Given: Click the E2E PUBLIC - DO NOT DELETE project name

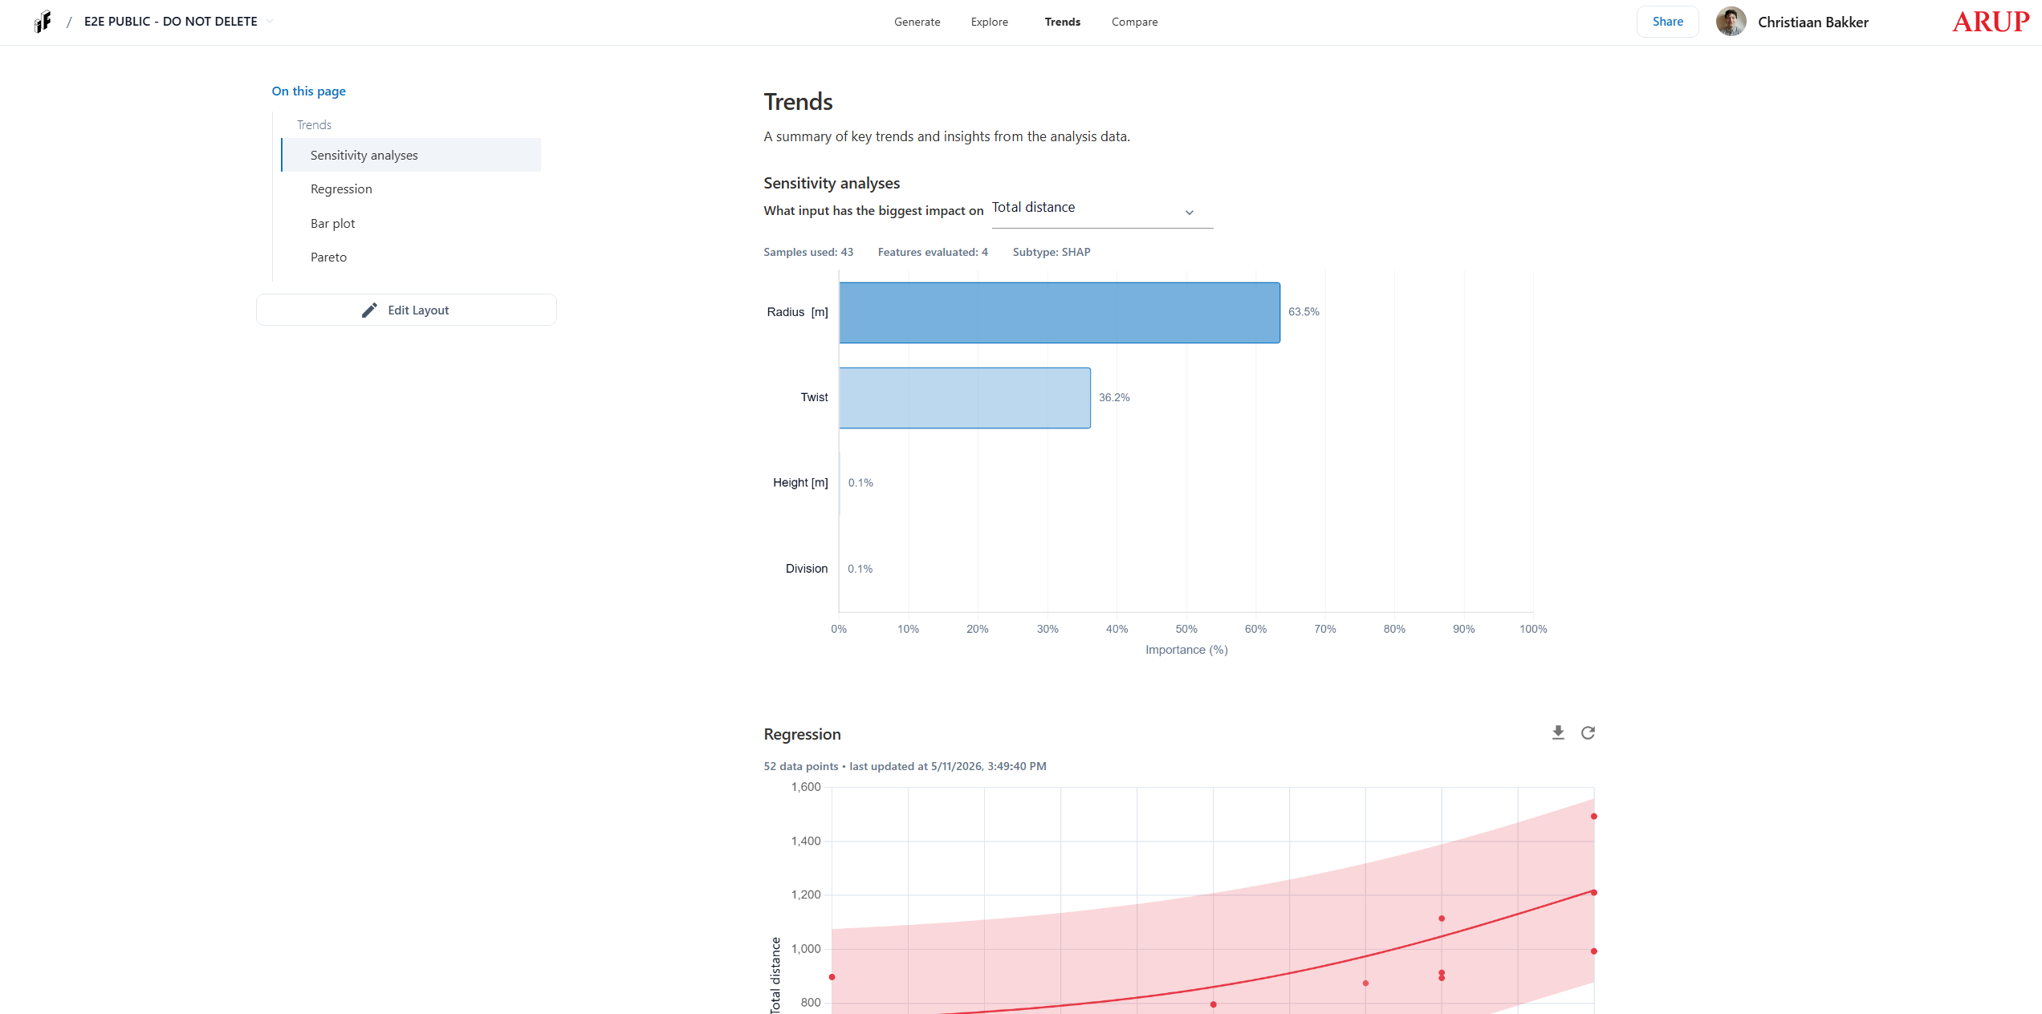Looking at the screenshot, I should [171, 22].
